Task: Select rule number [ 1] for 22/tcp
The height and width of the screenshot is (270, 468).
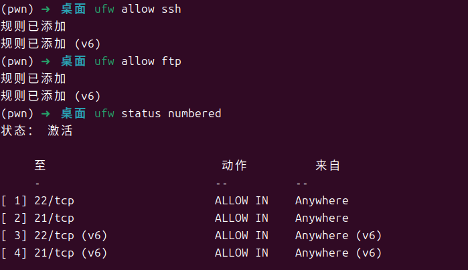Action: [14, 200]
